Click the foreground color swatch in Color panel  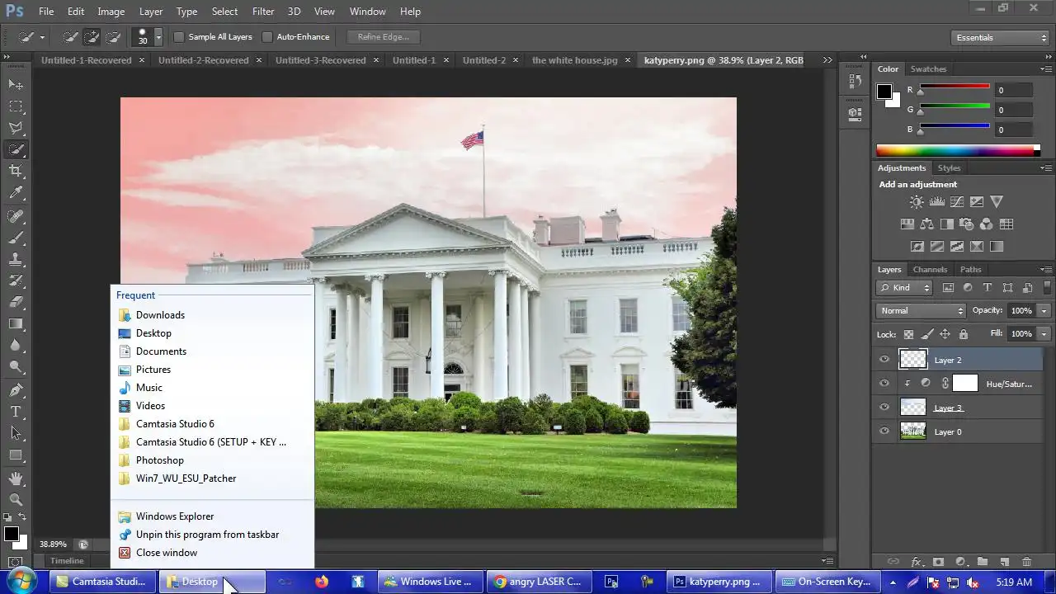(x=884, y=92)
